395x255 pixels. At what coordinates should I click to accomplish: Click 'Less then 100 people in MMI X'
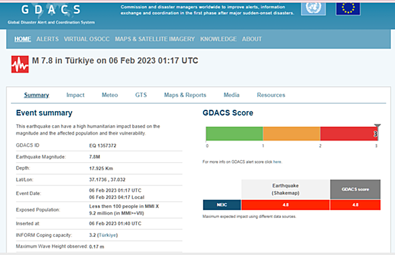click(x=124, y=206)
